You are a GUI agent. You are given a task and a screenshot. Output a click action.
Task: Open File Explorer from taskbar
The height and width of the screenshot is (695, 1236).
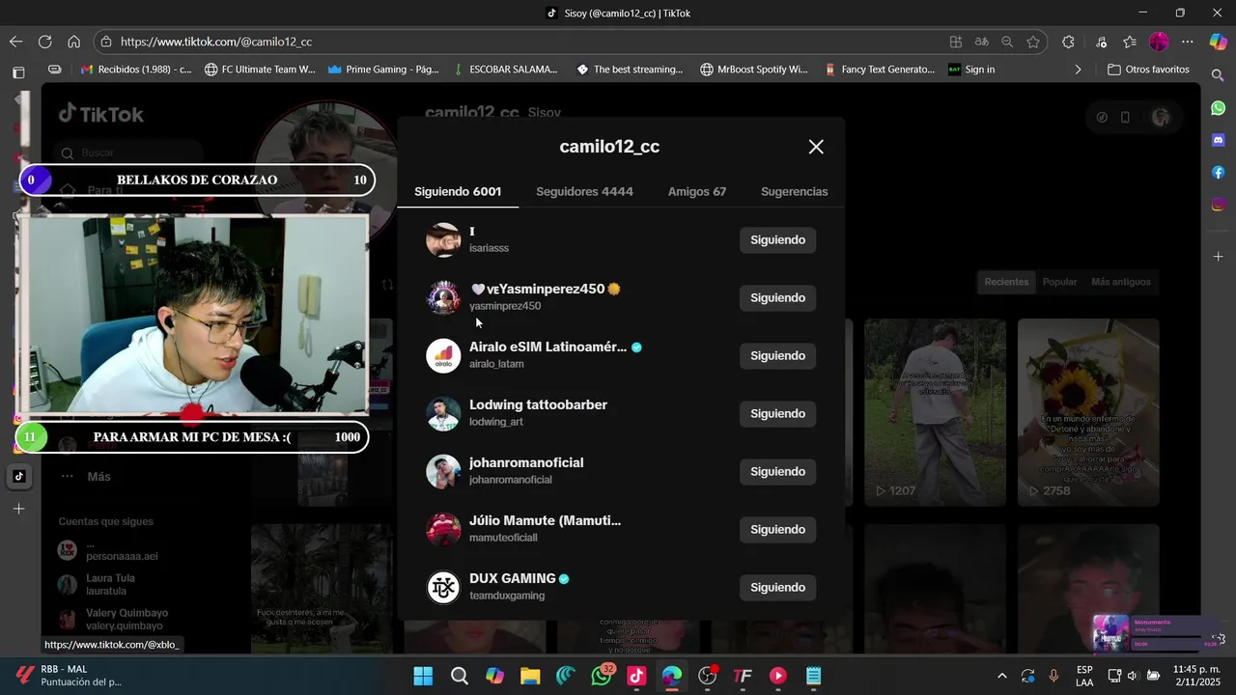click(530, 676)
